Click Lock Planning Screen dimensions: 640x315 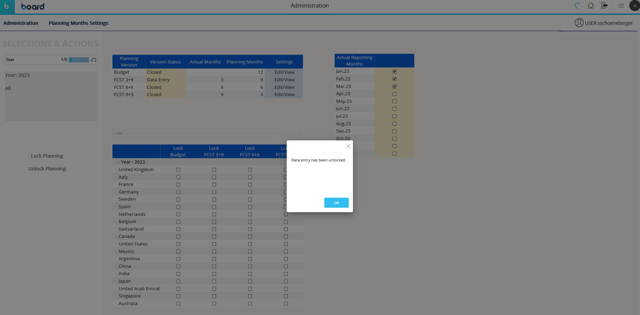(47, 156)
